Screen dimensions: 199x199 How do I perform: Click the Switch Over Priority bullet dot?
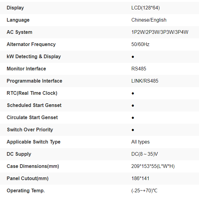[133, 130]
